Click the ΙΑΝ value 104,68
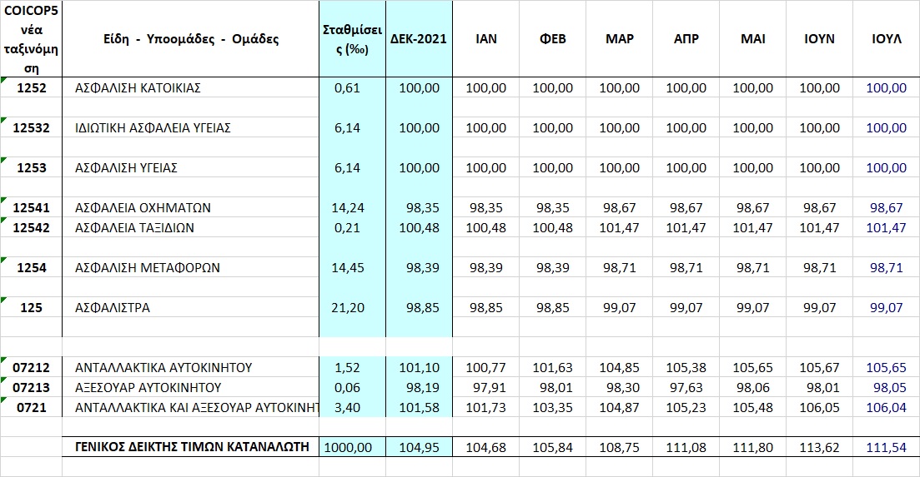This screenshot has width=920, height=477. tap(485, 447)
